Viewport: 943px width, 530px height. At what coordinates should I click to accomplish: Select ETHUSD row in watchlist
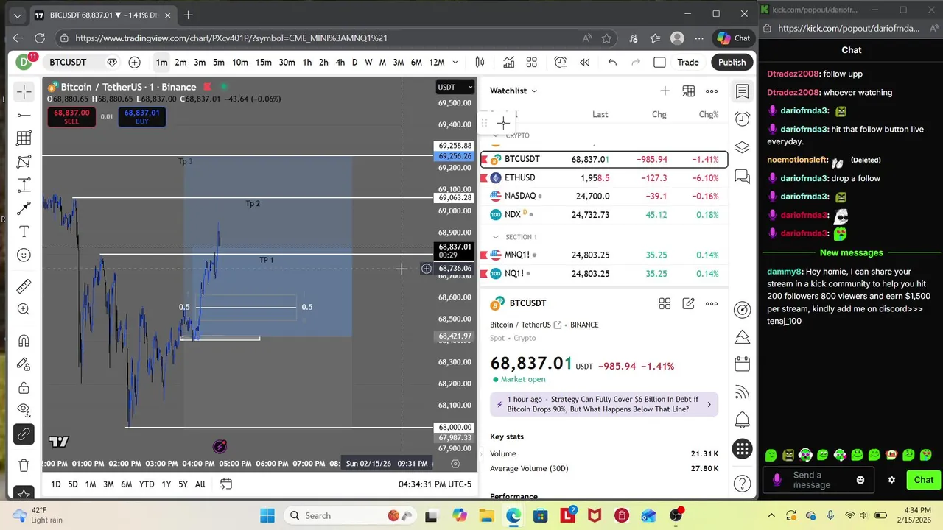pos(604,177)
